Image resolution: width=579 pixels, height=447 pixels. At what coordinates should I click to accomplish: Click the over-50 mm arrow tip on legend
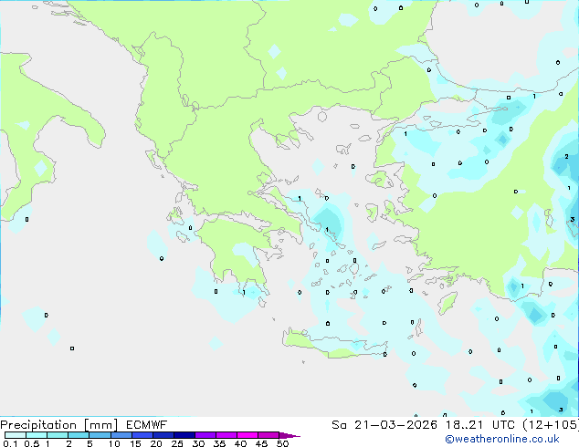289,435
